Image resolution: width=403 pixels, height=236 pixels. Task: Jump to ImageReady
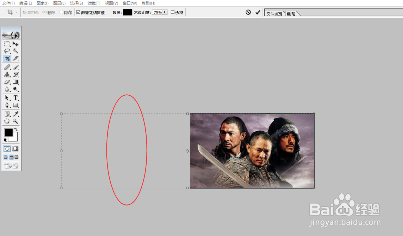click(11, 166)
